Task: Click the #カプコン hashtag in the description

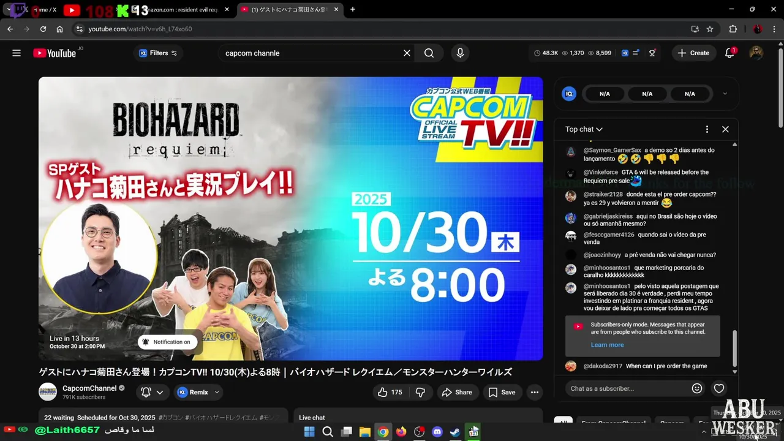Action: click(171, 418)
